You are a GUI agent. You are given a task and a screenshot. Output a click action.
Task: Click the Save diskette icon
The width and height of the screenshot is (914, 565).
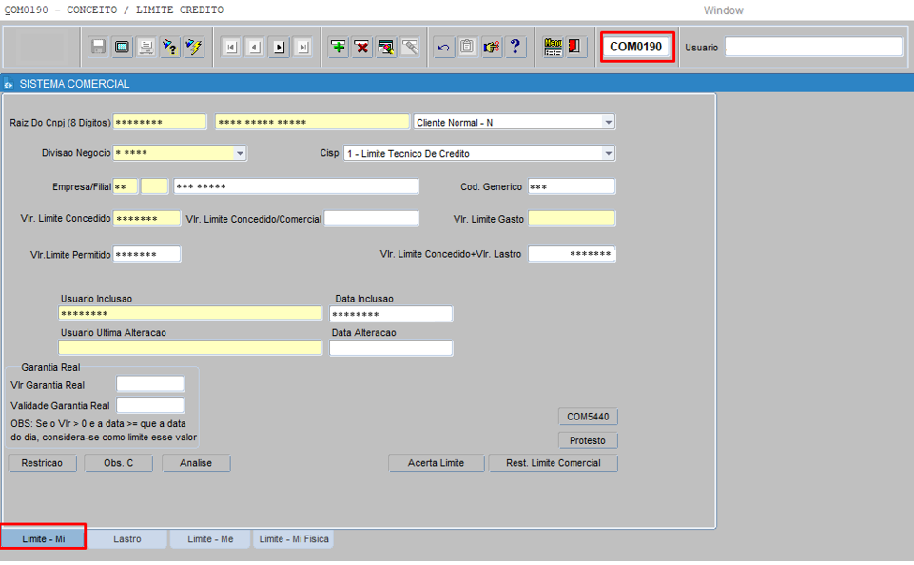point(98,47)
